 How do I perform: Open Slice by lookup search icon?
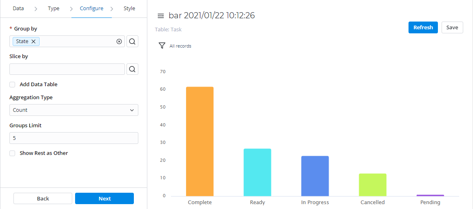click(x=132, y=69)
